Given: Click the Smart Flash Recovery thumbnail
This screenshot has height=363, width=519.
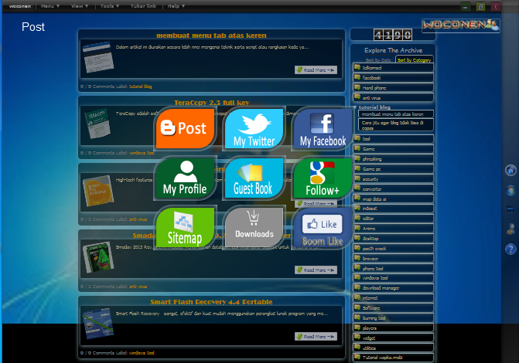Looking at the screenshot, I should pos(98,324).
